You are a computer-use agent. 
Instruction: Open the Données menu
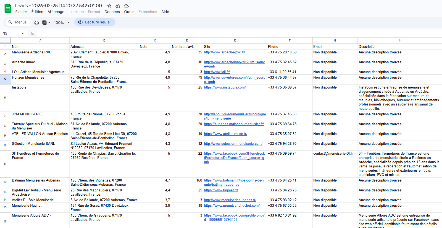[x=112, y=12]
